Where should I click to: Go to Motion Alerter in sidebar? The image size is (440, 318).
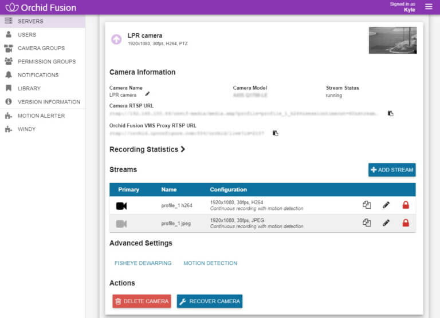pos(42,116)
